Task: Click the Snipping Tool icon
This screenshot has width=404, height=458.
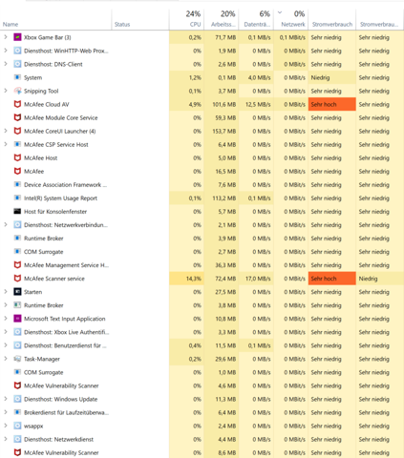Action: point(17,91)
